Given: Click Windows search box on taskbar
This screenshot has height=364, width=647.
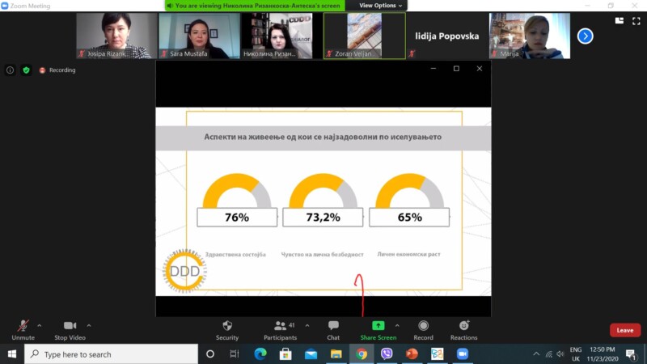Looking at the screenshot, I should pos(112,354).
